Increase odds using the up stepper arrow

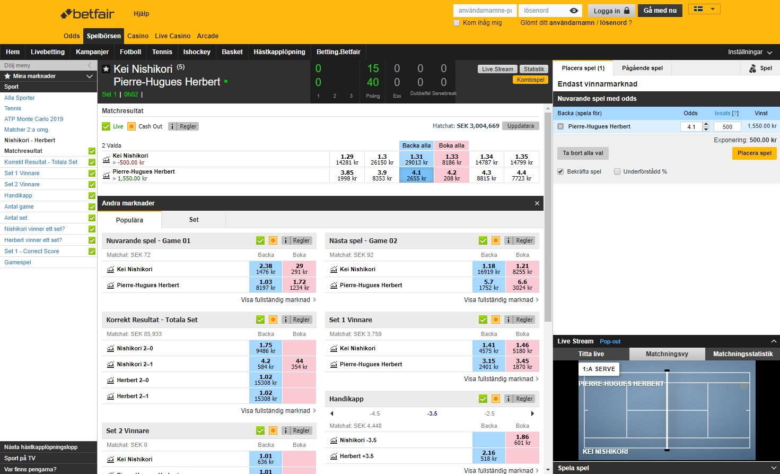(x=705, y=124)
